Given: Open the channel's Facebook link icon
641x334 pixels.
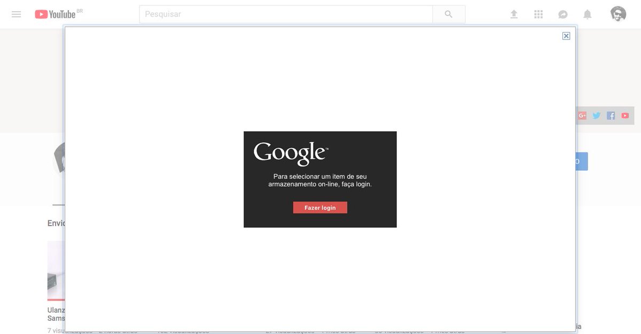Looking at the screenshot, I should tap(611, 115).
